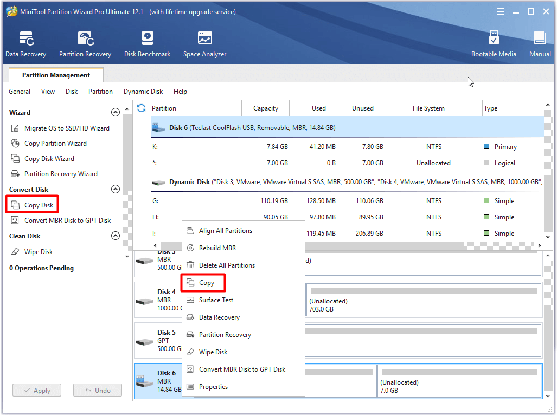Open the Dynamic Disk menu
The width and height of the screenshot is (557, 415).
[143, 92]
